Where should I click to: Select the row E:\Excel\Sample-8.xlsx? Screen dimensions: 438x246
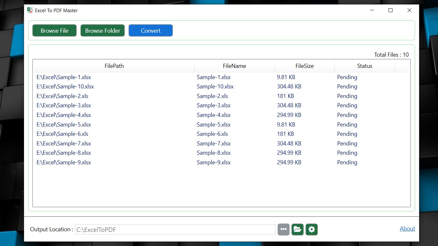pyautogui.click(x=222, y=153)
